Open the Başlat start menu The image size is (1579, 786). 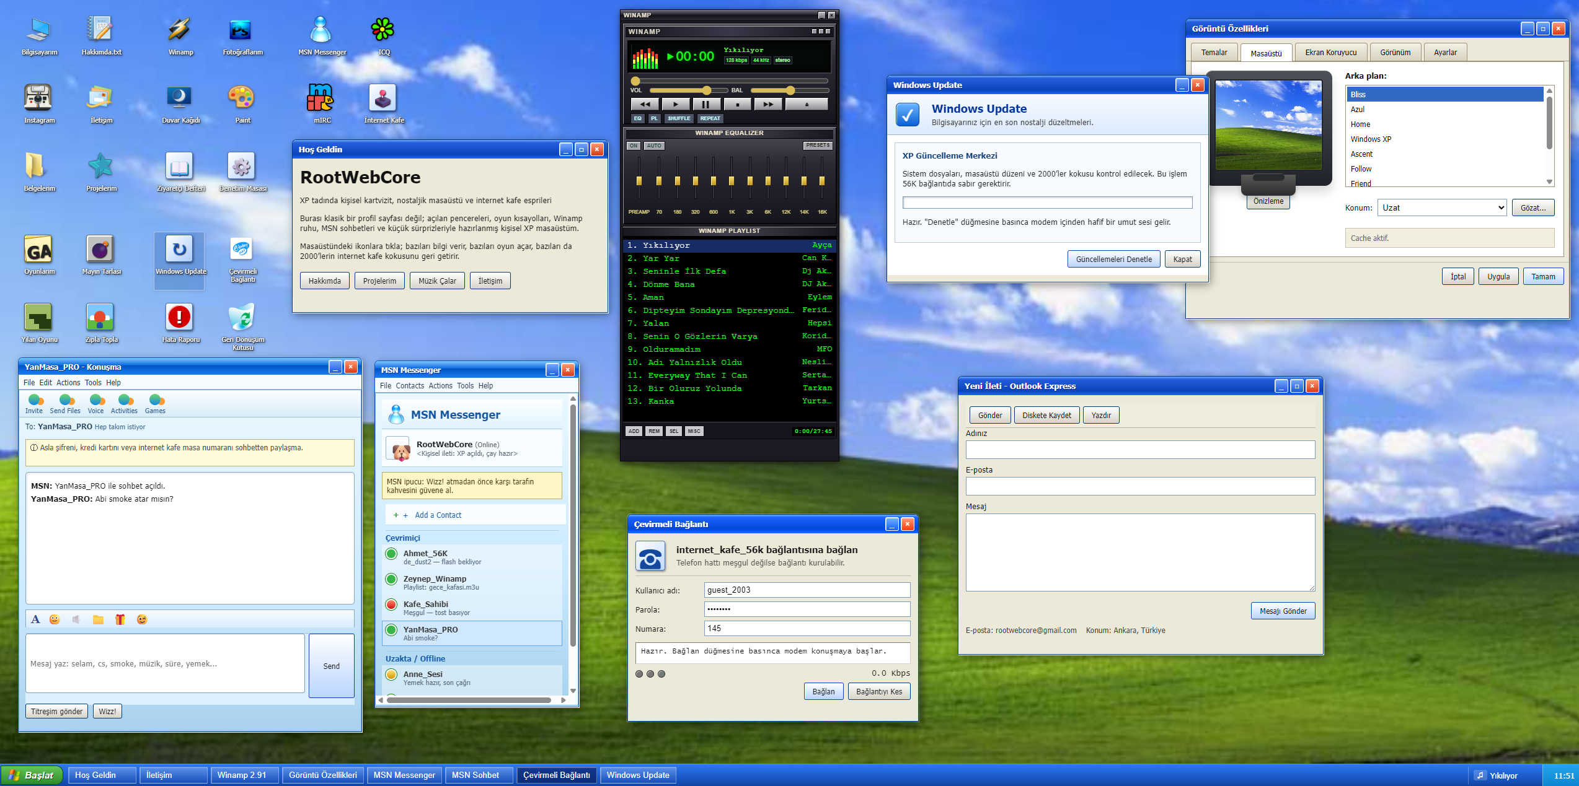[32, 775]
